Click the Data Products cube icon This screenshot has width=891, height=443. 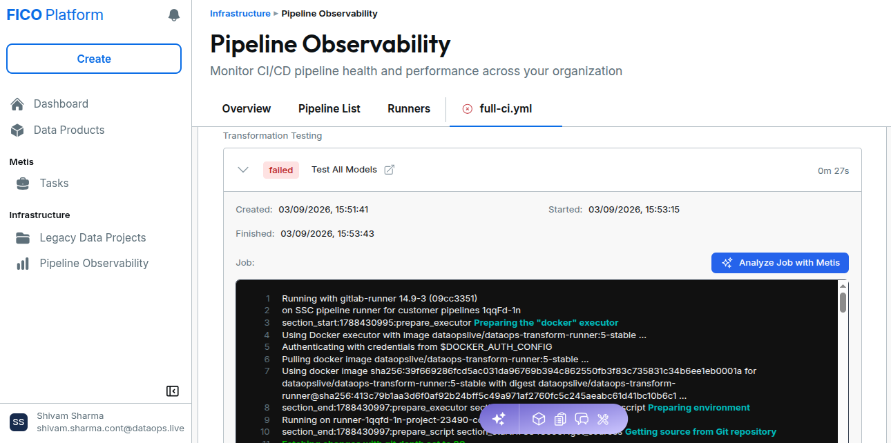coord(18,130)
